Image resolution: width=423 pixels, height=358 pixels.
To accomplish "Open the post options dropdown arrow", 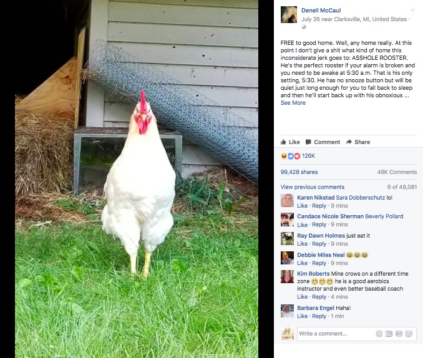I will [x=412, y=10].
